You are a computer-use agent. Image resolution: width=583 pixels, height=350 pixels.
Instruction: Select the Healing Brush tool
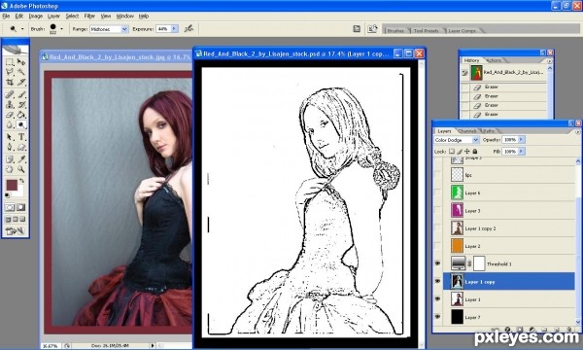(10, 94)
